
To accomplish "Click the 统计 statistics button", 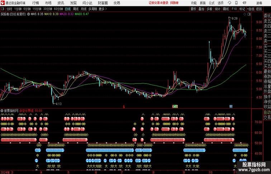I will point(218,9).
